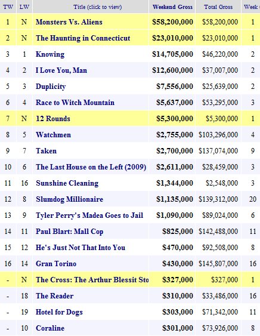Click the 12 Rounds title link
260x336 pixels.
pyautogui.click(x=53, y=119)
